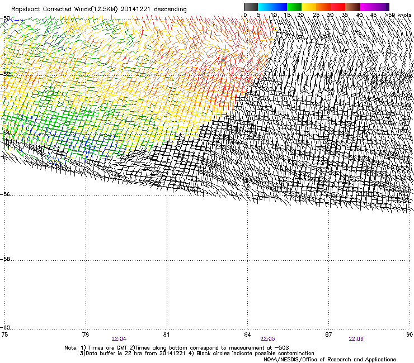Click the longitude label 78

point(86,335)
